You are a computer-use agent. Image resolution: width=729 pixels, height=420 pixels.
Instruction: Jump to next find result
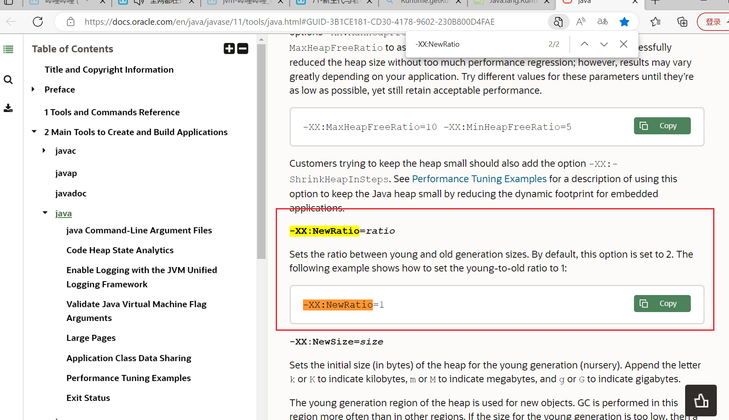click(604, 44)
